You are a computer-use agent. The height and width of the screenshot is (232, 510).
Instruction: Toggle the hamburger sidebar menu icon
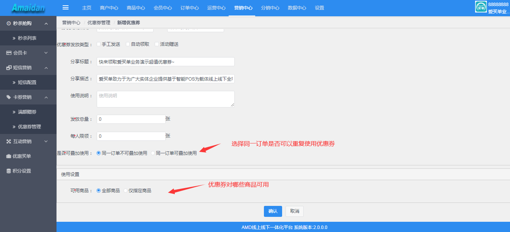(66, 8)
